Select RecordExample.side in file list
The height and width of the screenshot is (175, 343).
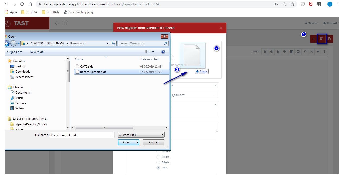tap(93, 72)
